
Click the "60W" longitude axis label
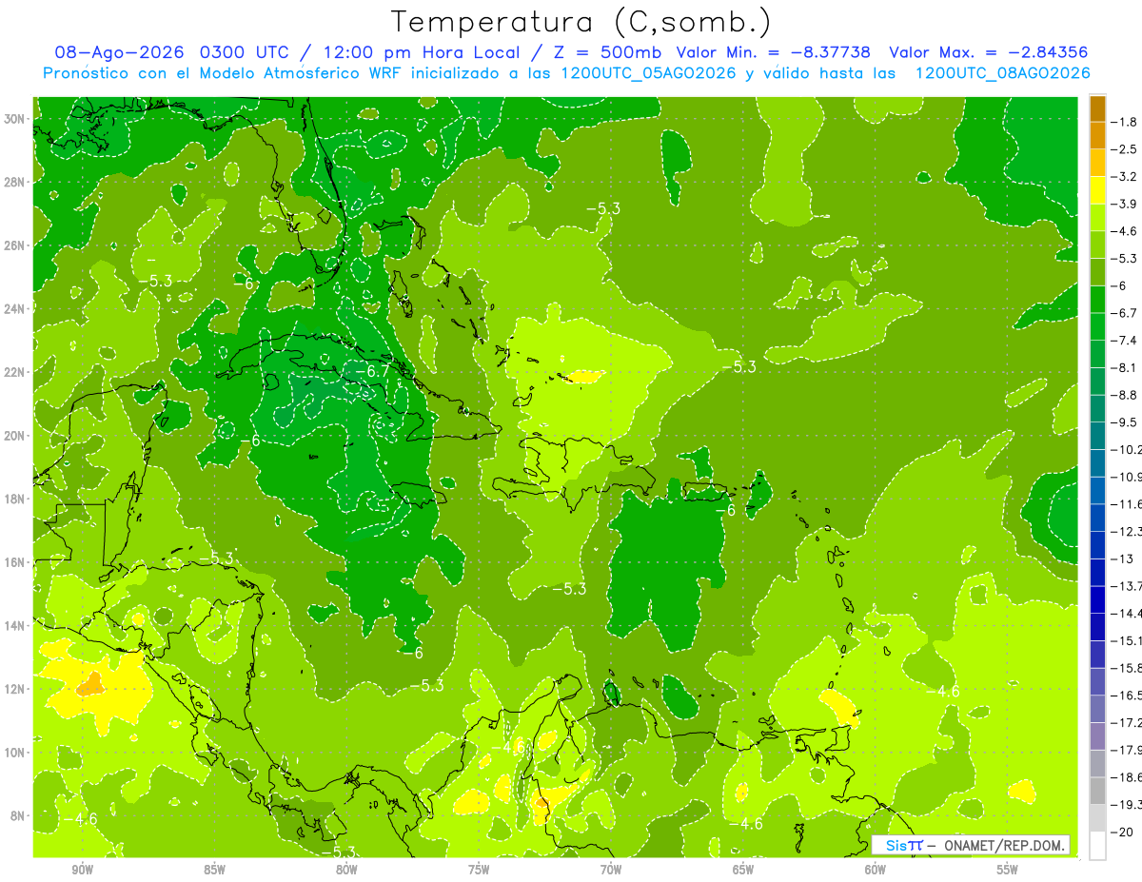tap(876, 871)
